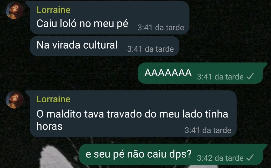Tap the sent checkmark on 'AAAAAAA' message

click(x=250, y=76)
